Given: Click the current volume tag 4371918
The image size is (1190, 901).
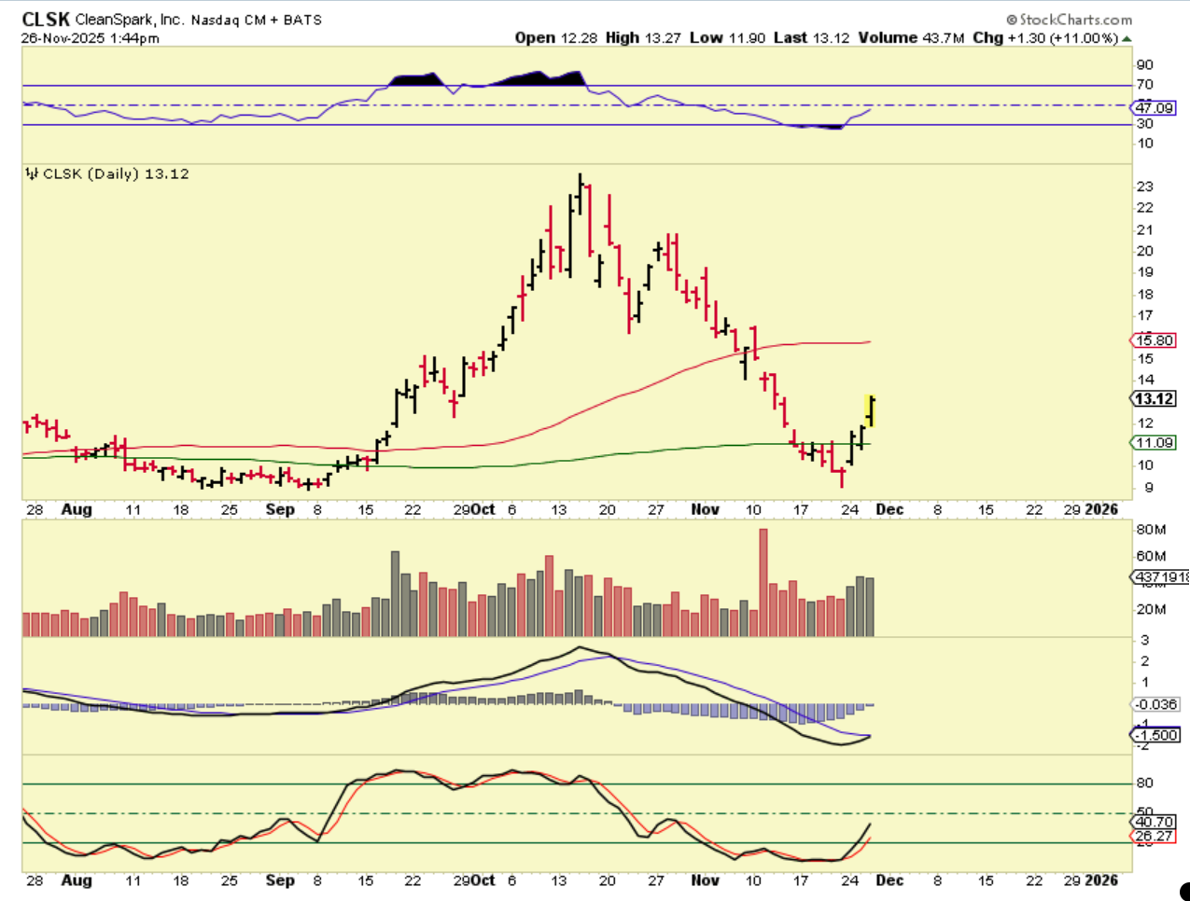Looking at the screenshot, I should [x=1160, y=577].
